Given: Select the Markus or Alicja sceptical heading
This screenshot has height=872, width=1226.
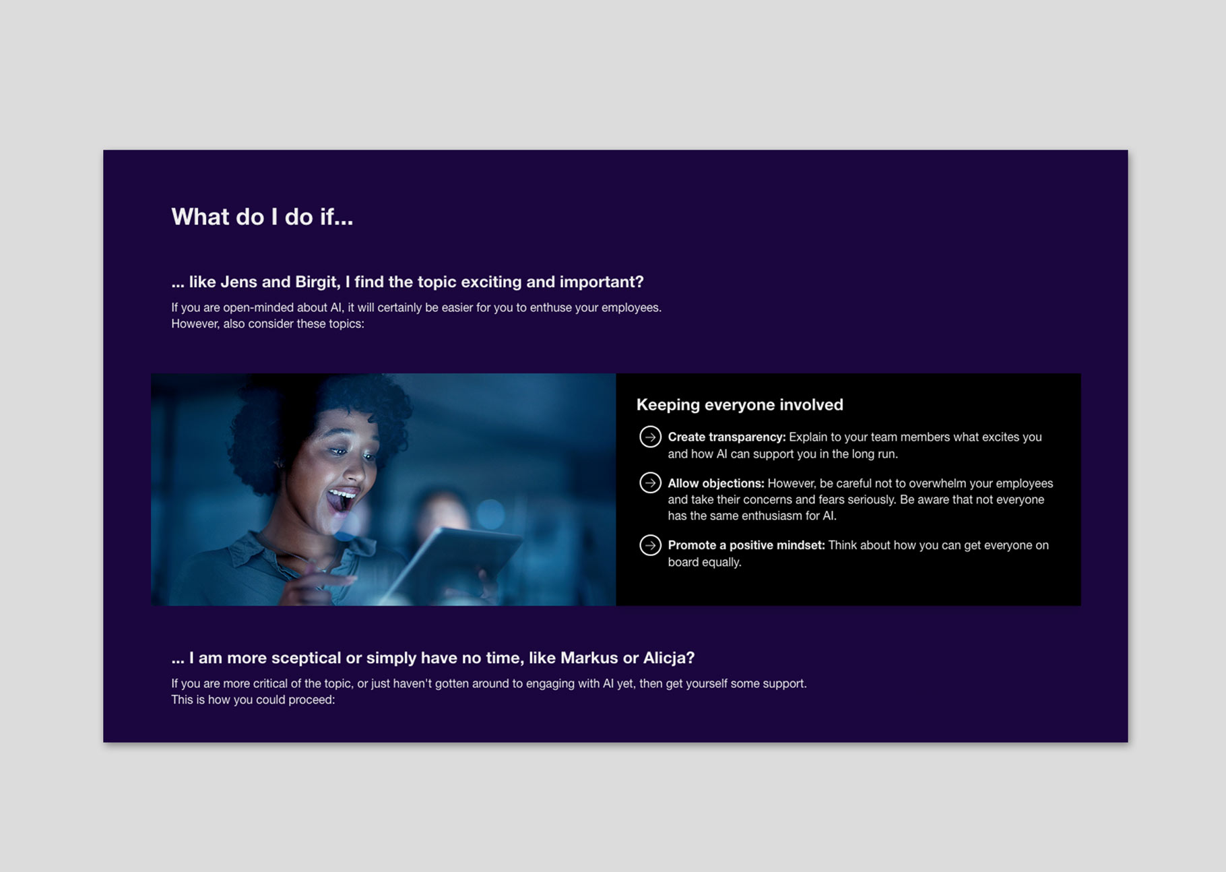Looking at the screenshot, I should 432,658.
